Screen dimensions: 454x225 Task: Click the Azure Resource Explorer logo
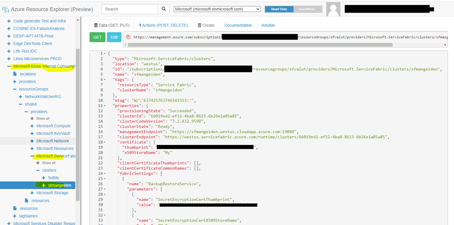click(5, 9)
